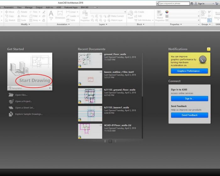Pin the ACAD-01Floor_walls-2d recent document

[x=101, y=125]
